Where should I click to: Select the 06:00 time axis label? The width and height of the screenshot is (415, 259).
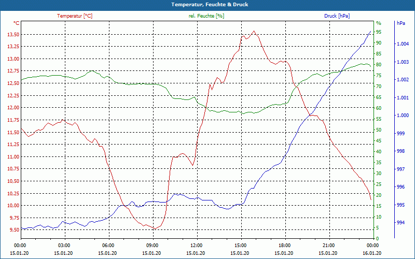[x=107, y=246]
